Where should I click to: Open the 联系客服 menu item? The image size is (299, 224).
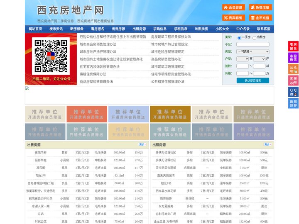(x=264, y=29)
